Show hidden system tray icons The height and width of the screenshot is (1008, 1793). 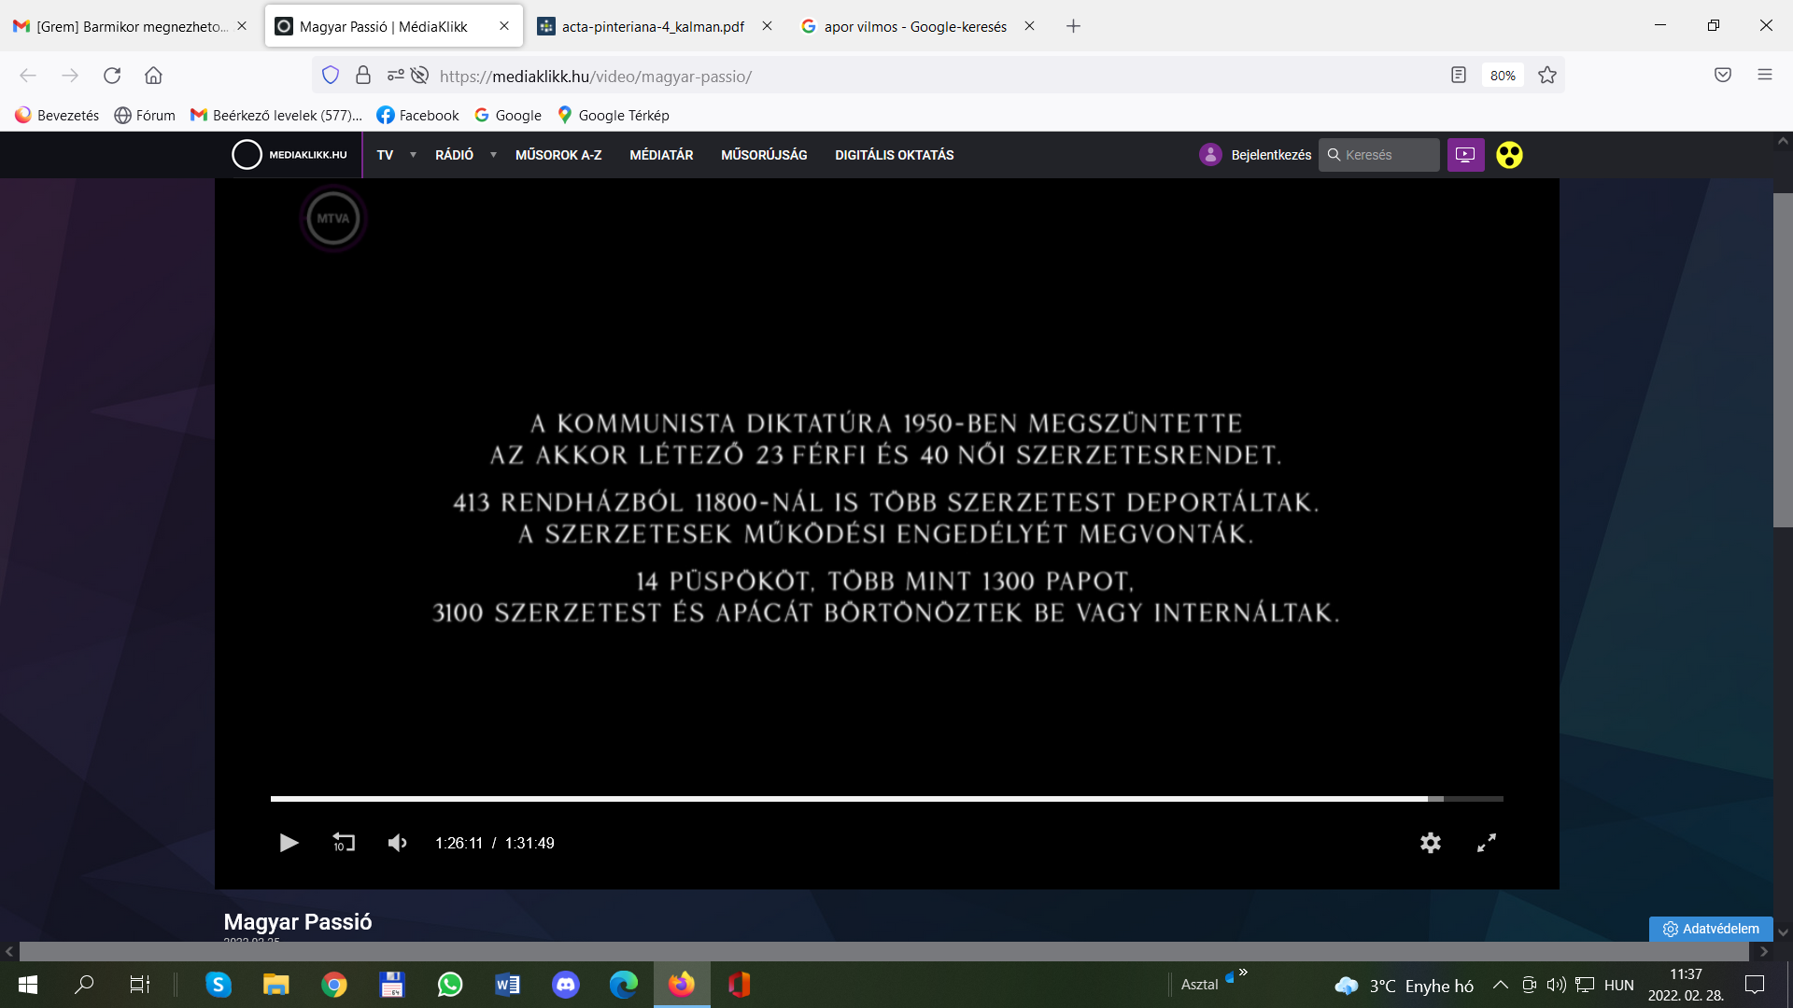pos(1501,985)
